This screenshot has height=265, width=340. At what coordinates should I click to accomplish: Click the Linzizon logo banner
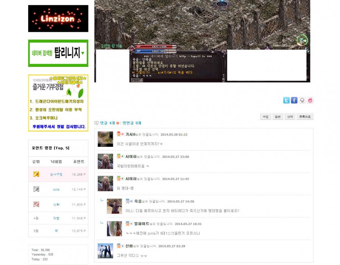(x=58, y=18)
